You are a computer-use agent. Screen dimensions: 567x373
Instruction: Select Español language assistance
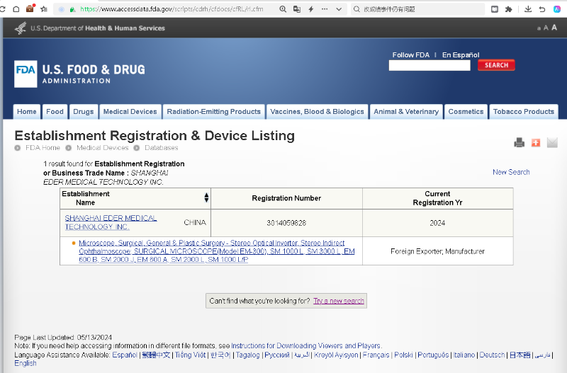point(125,355)
